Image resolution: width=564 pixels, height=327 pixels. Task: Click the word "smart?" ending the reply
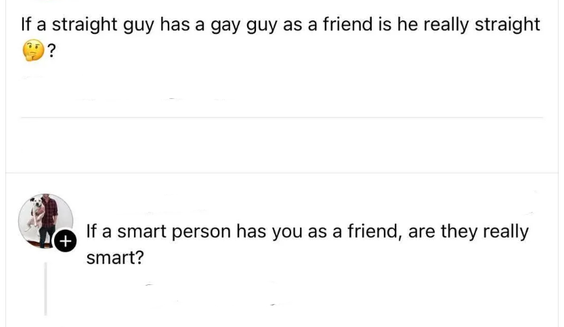115,259
